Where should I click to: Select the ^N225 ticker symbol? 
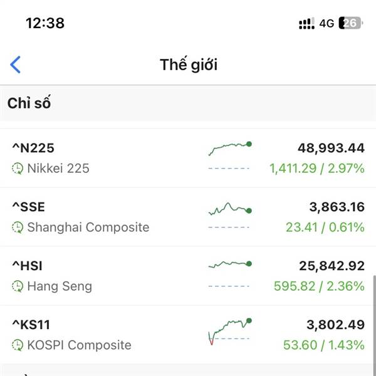(x=33, y=148)
